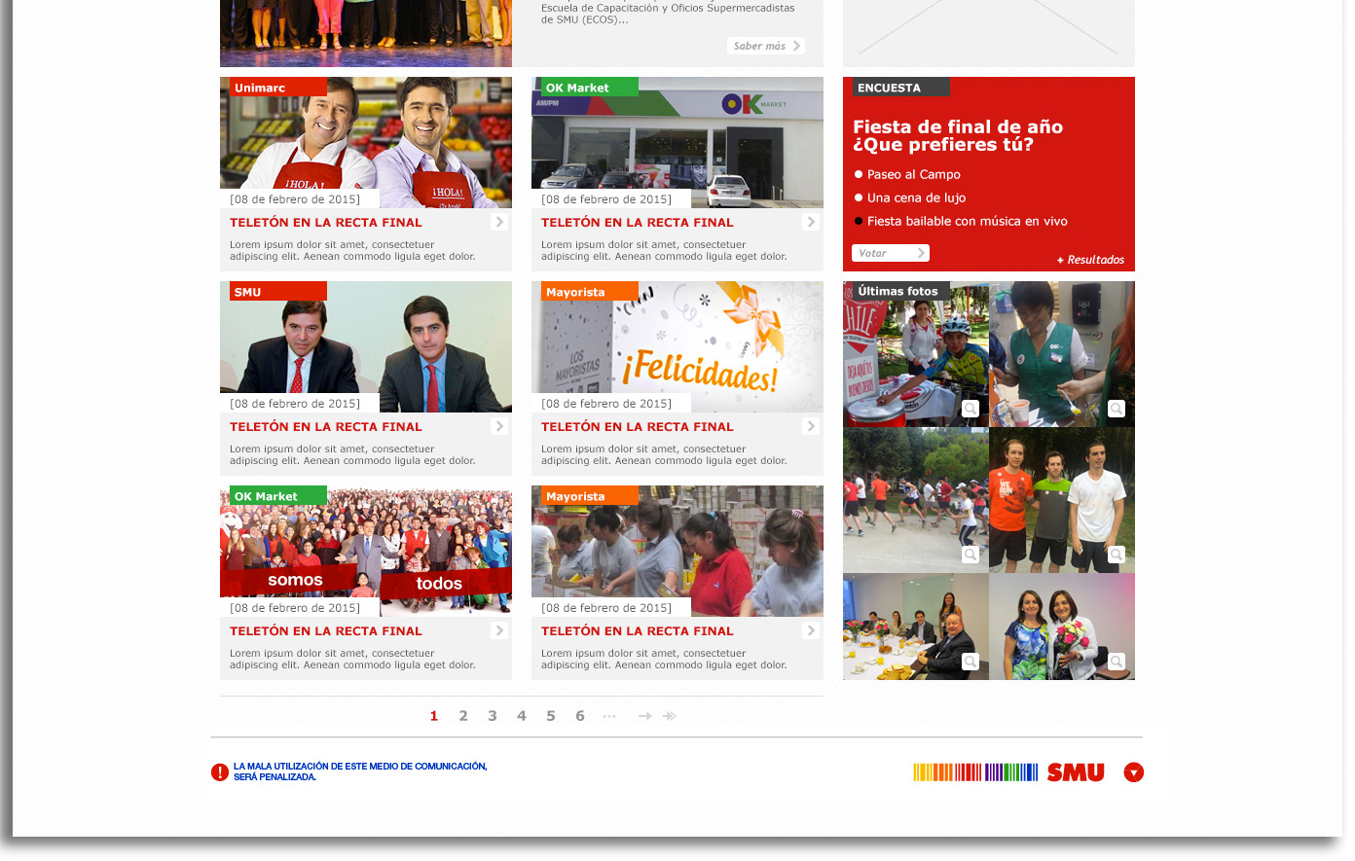The width and height of the screenshot is (1355, 861).
Task: Open the SMU article arrow icon
Action: click(499, 426)
